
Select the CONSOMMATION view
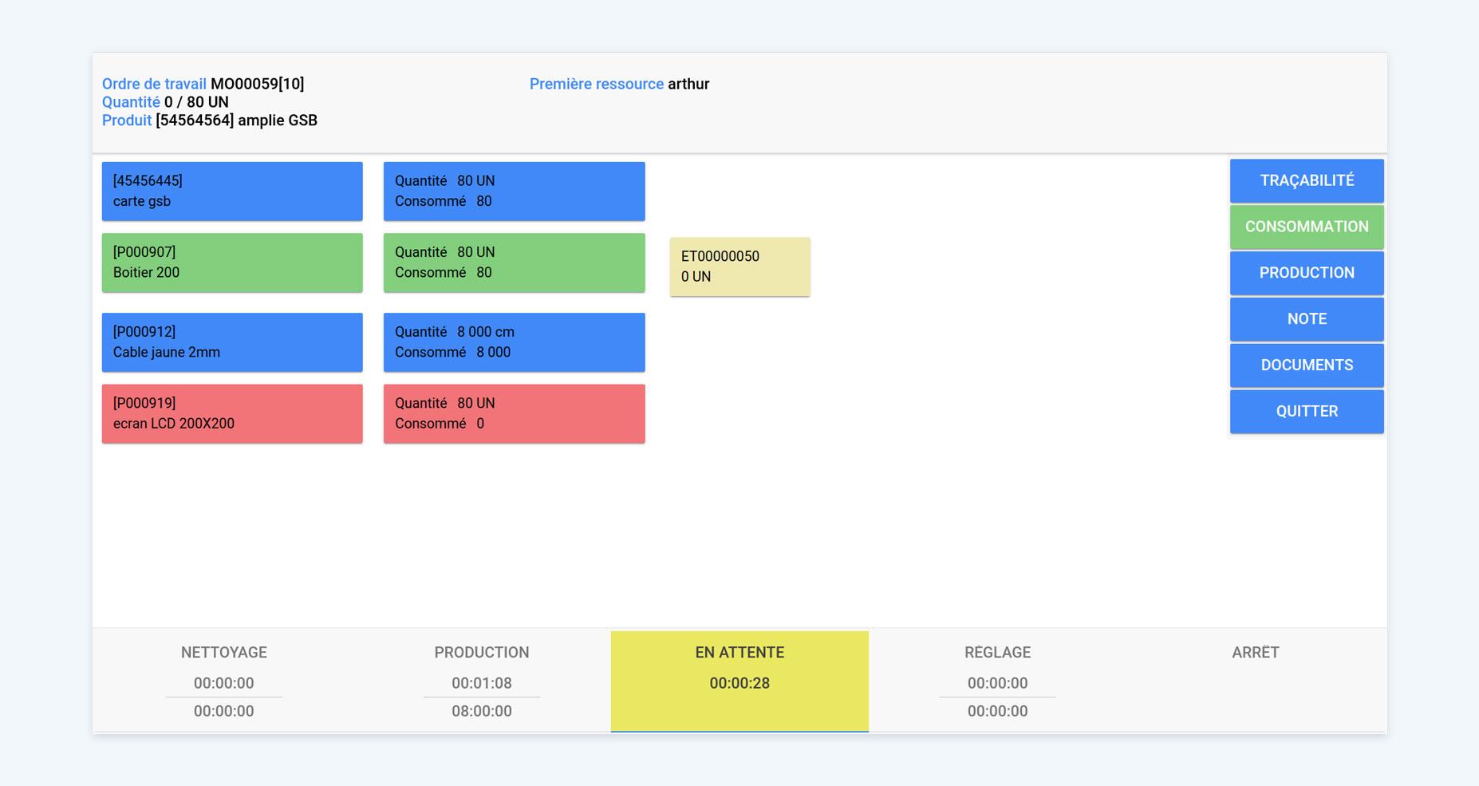coord(1306,227)
